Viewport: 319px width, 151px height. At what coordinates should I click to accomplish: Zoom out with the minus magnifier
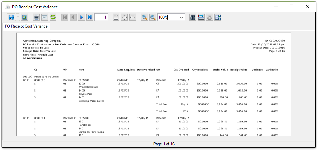tap(153, 17)
